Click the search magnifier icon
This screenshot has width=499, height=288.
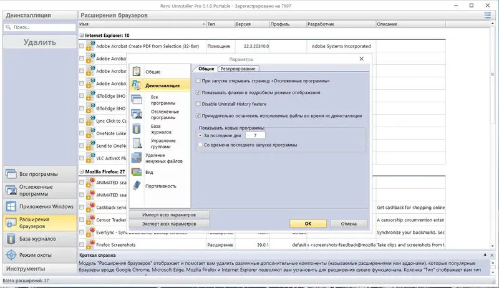pos(8,27)
